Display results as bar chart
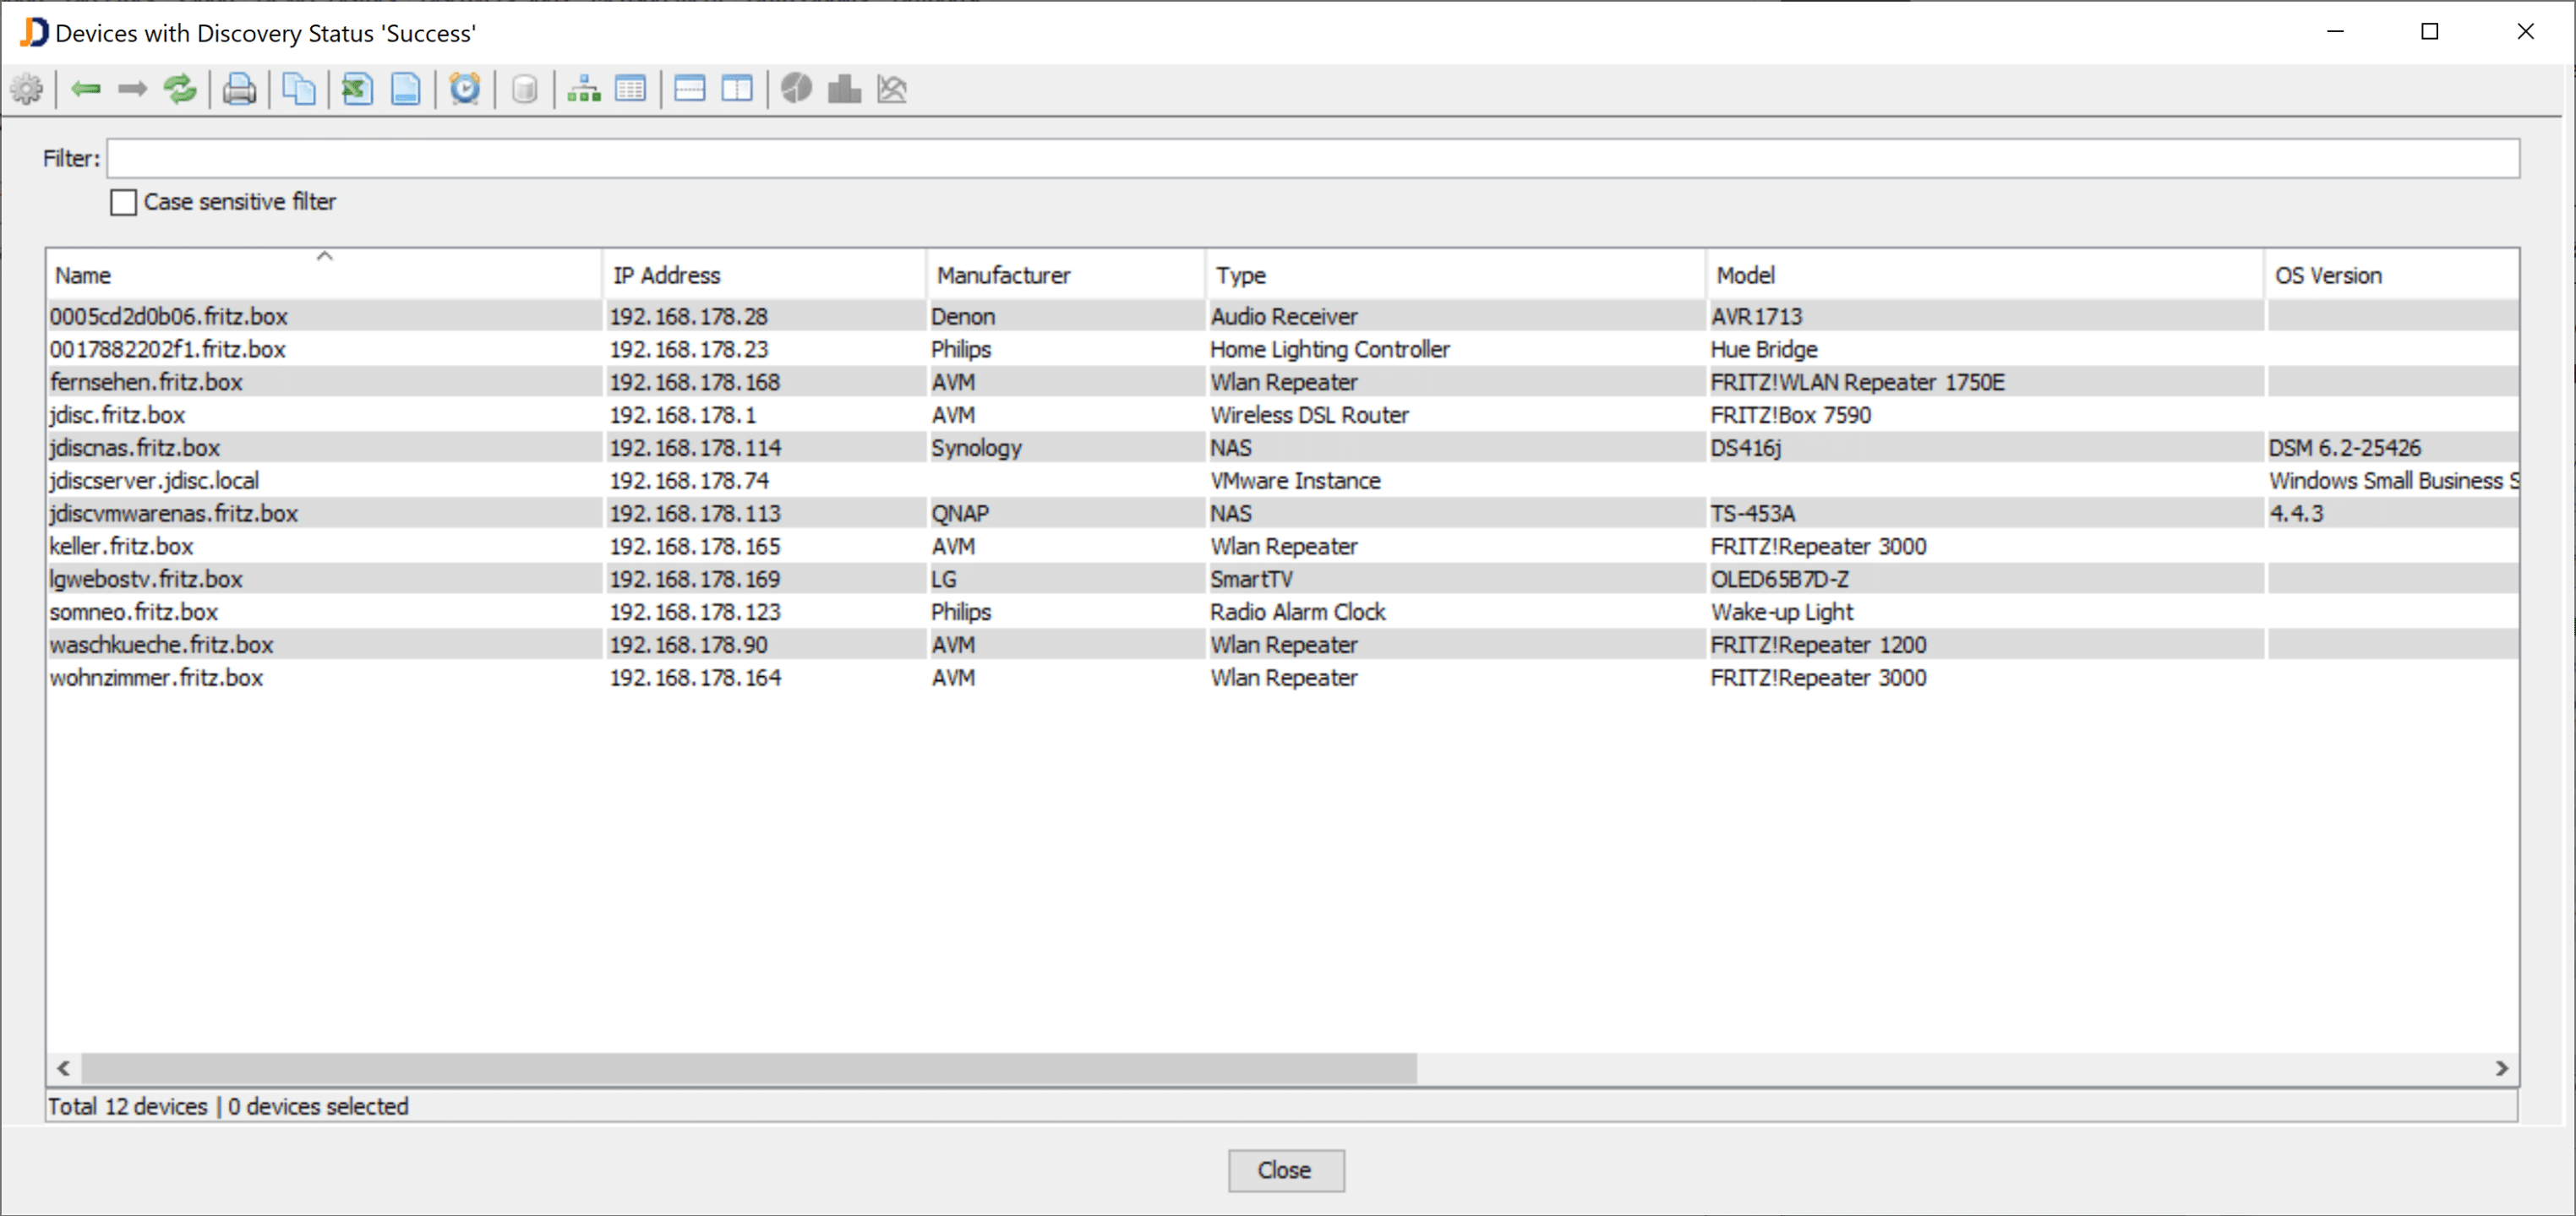Viewport: 2576px width, 1216px height. click(x=843, y=89)
